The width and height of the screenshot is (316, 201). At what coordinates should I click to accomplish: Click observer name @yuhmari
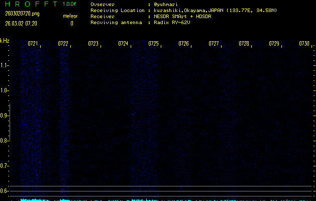coord(166,5)
